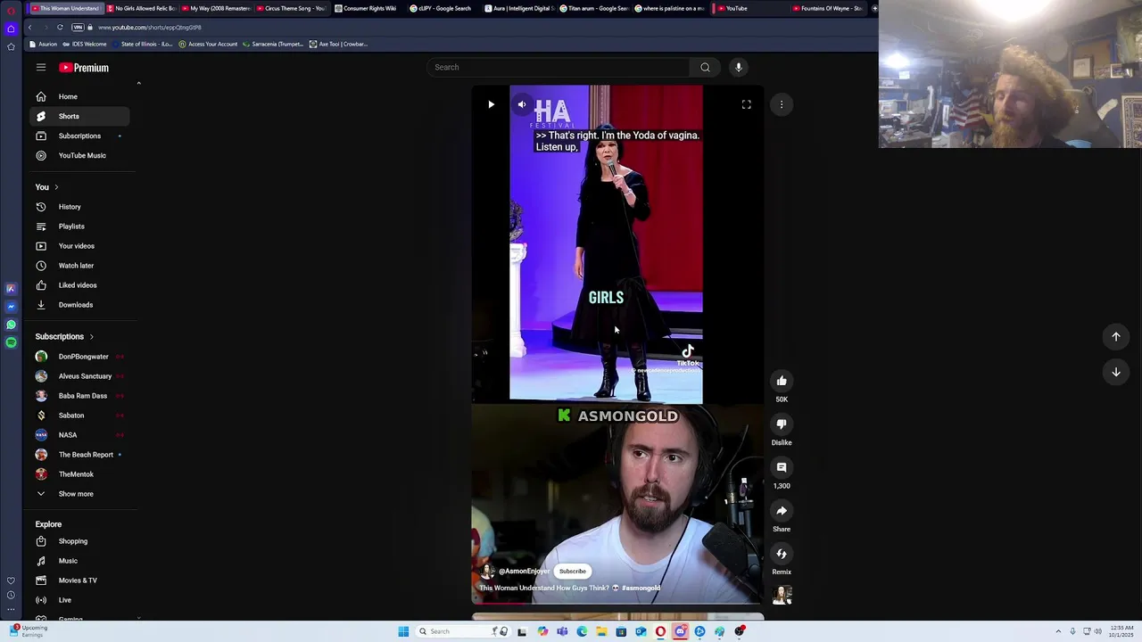Open Spotify in Opera sidebar
The height and width of the screenshot is (642, 1142).
point(11,342)
